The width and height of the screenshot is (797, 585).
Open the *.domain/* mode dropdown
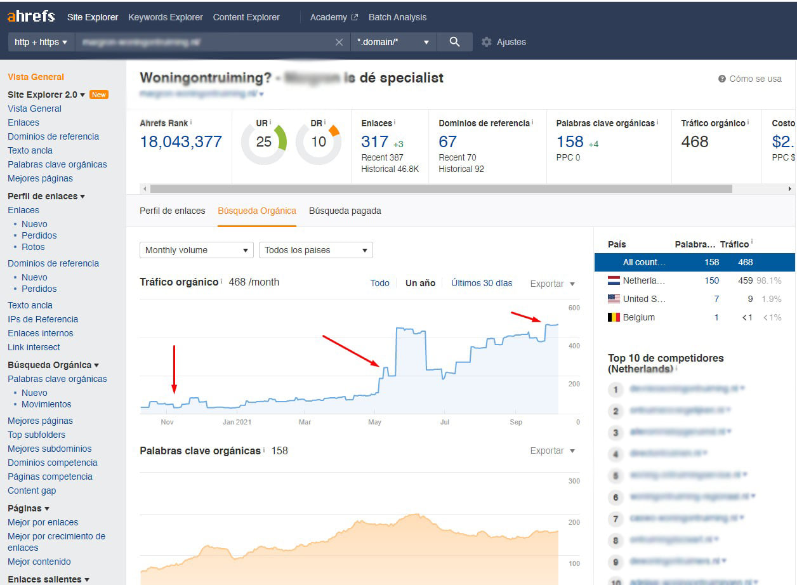393,42
